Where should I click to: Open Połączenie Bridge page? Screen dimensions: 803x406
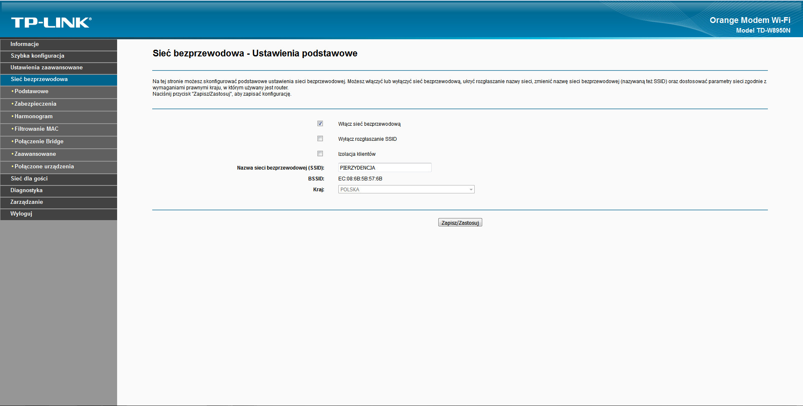coord(59,142)
